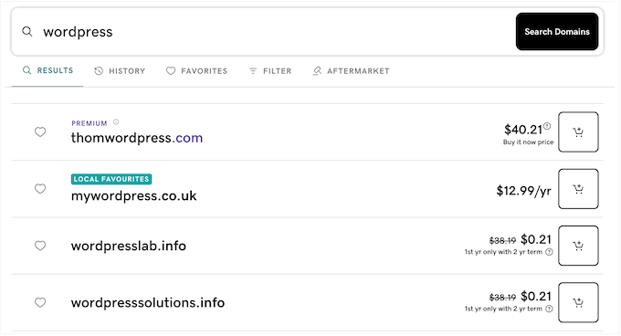Favorite thomwordpress.com with heart icon
Image resolution: width=621 pixels, height=336 pixels.
point(40,131)
